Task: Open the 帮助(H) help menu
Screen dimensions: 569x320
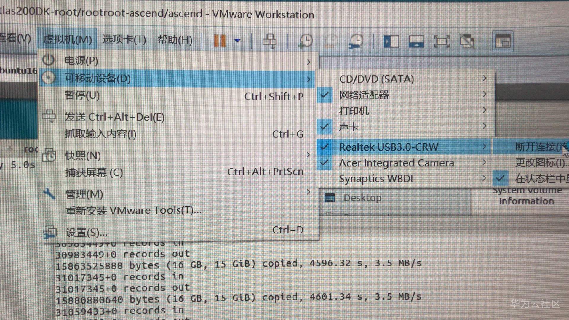Action: [x=175, y=39]
